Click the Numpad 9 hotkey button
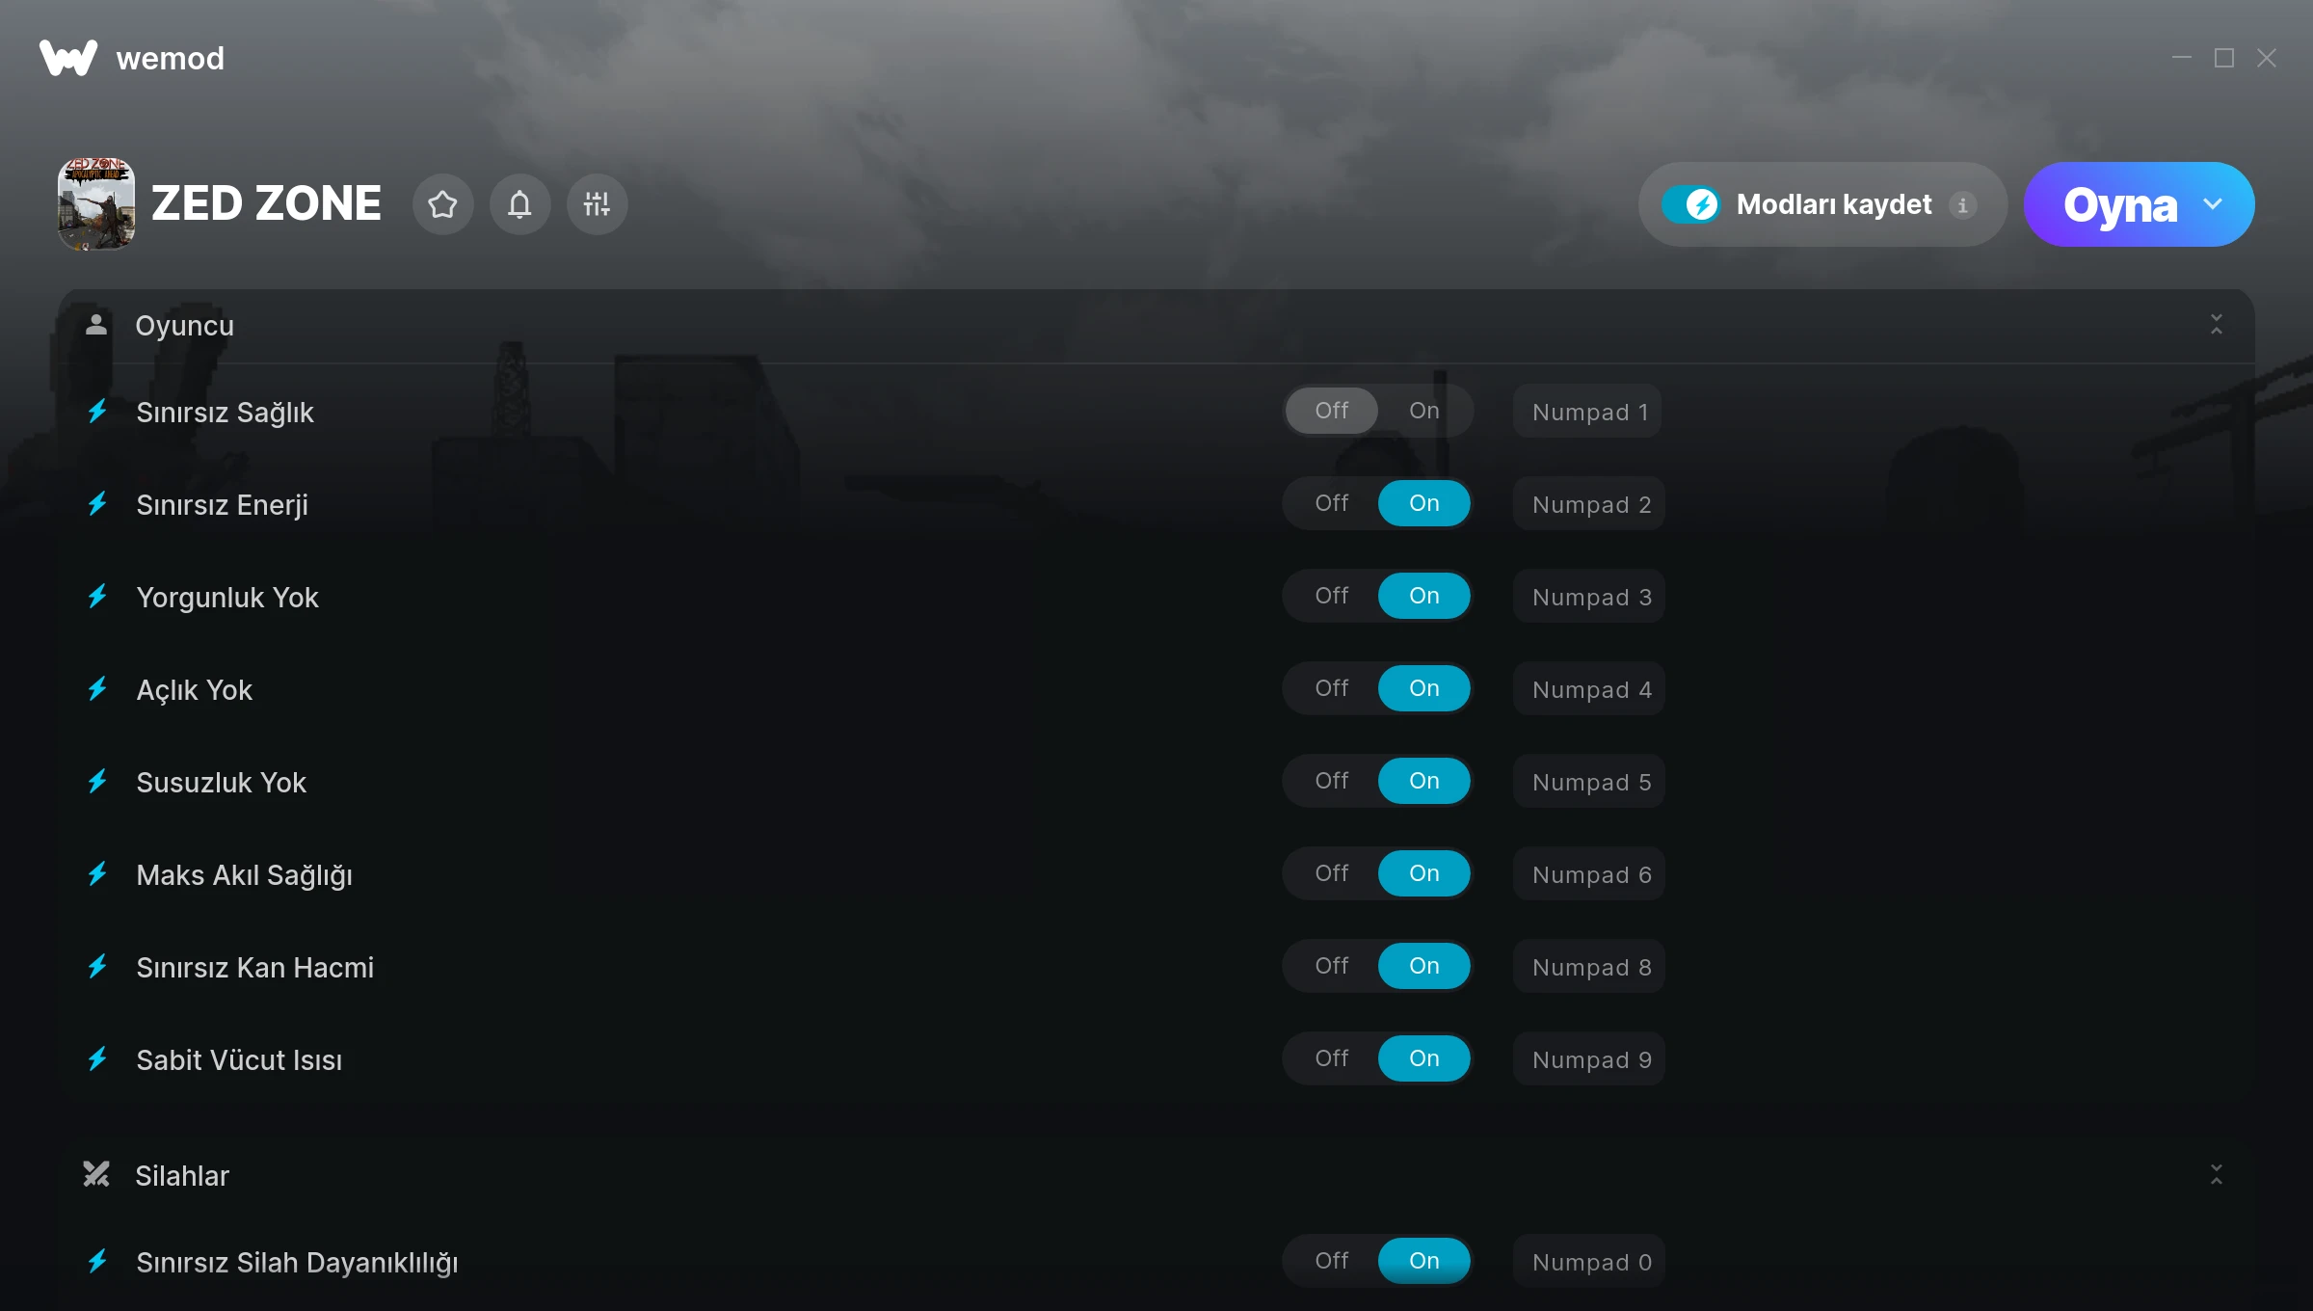Image resolution: width=2313 pixels, height=1311 pixels. tap(1589, 1059)
